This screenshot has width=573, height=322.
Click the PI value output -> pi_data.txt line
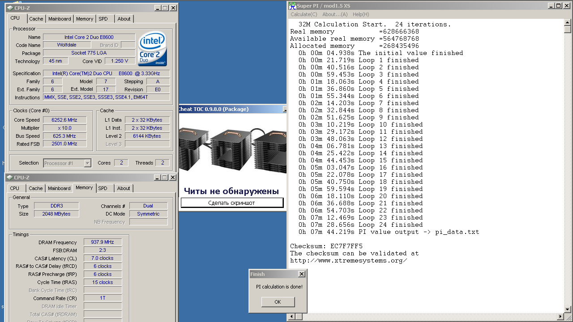tap(389, 232)
